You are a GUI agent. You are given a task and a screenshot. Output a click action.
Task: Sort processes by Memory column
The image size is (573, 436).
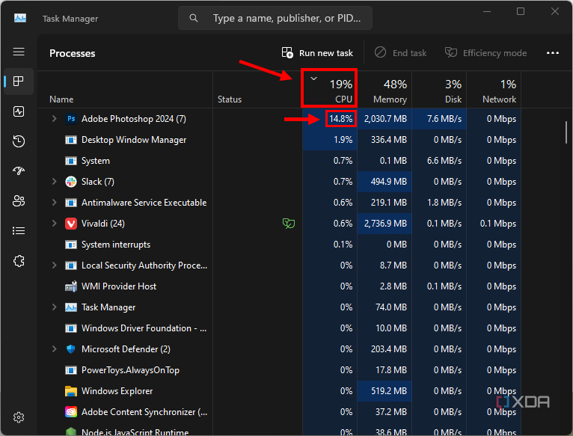click(384, 90)
